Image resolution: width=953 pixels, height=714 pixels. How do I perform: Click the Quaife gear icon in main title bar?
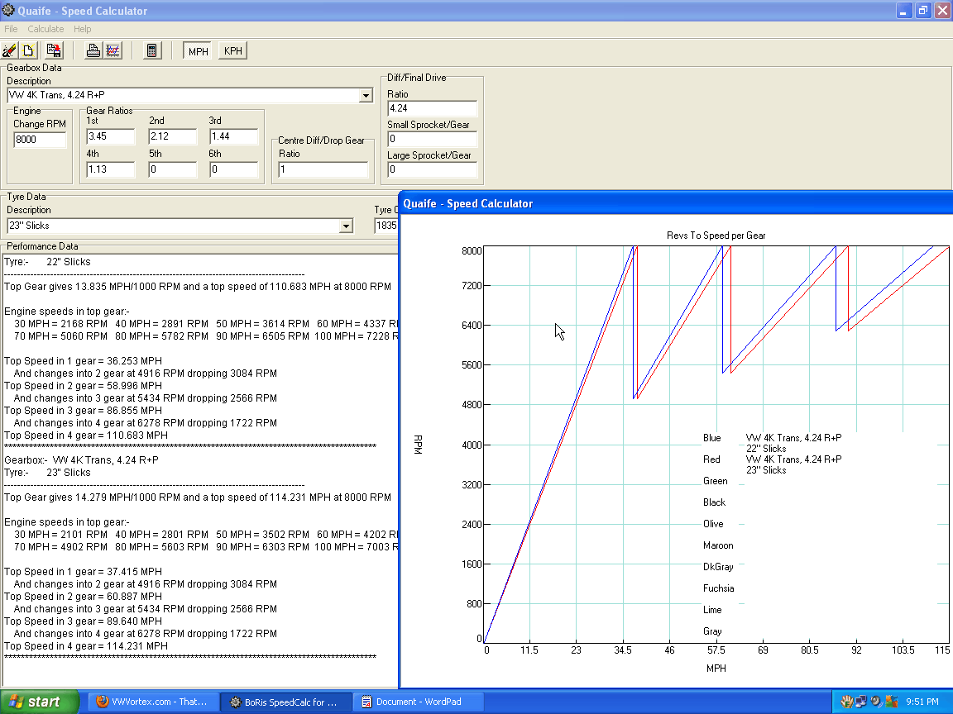(x=8, y=10)
